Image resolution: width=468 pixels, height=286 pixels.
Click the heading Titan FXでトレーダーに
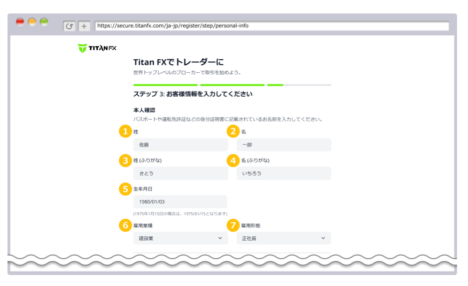(178, 62)
